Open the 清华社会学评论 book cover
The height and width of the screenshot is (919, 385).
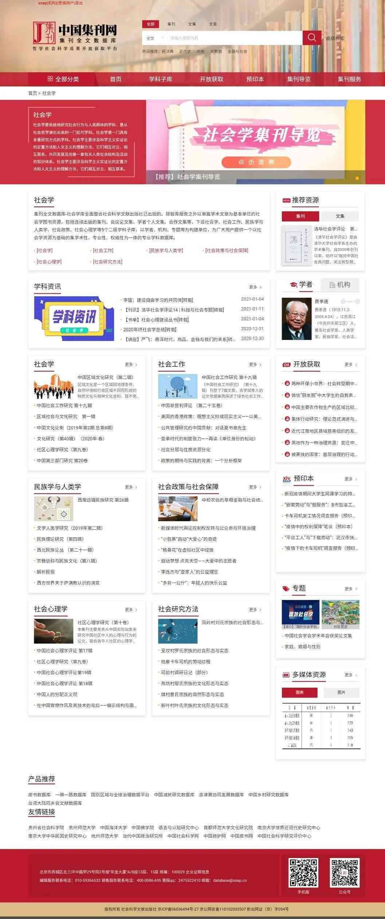296,246
